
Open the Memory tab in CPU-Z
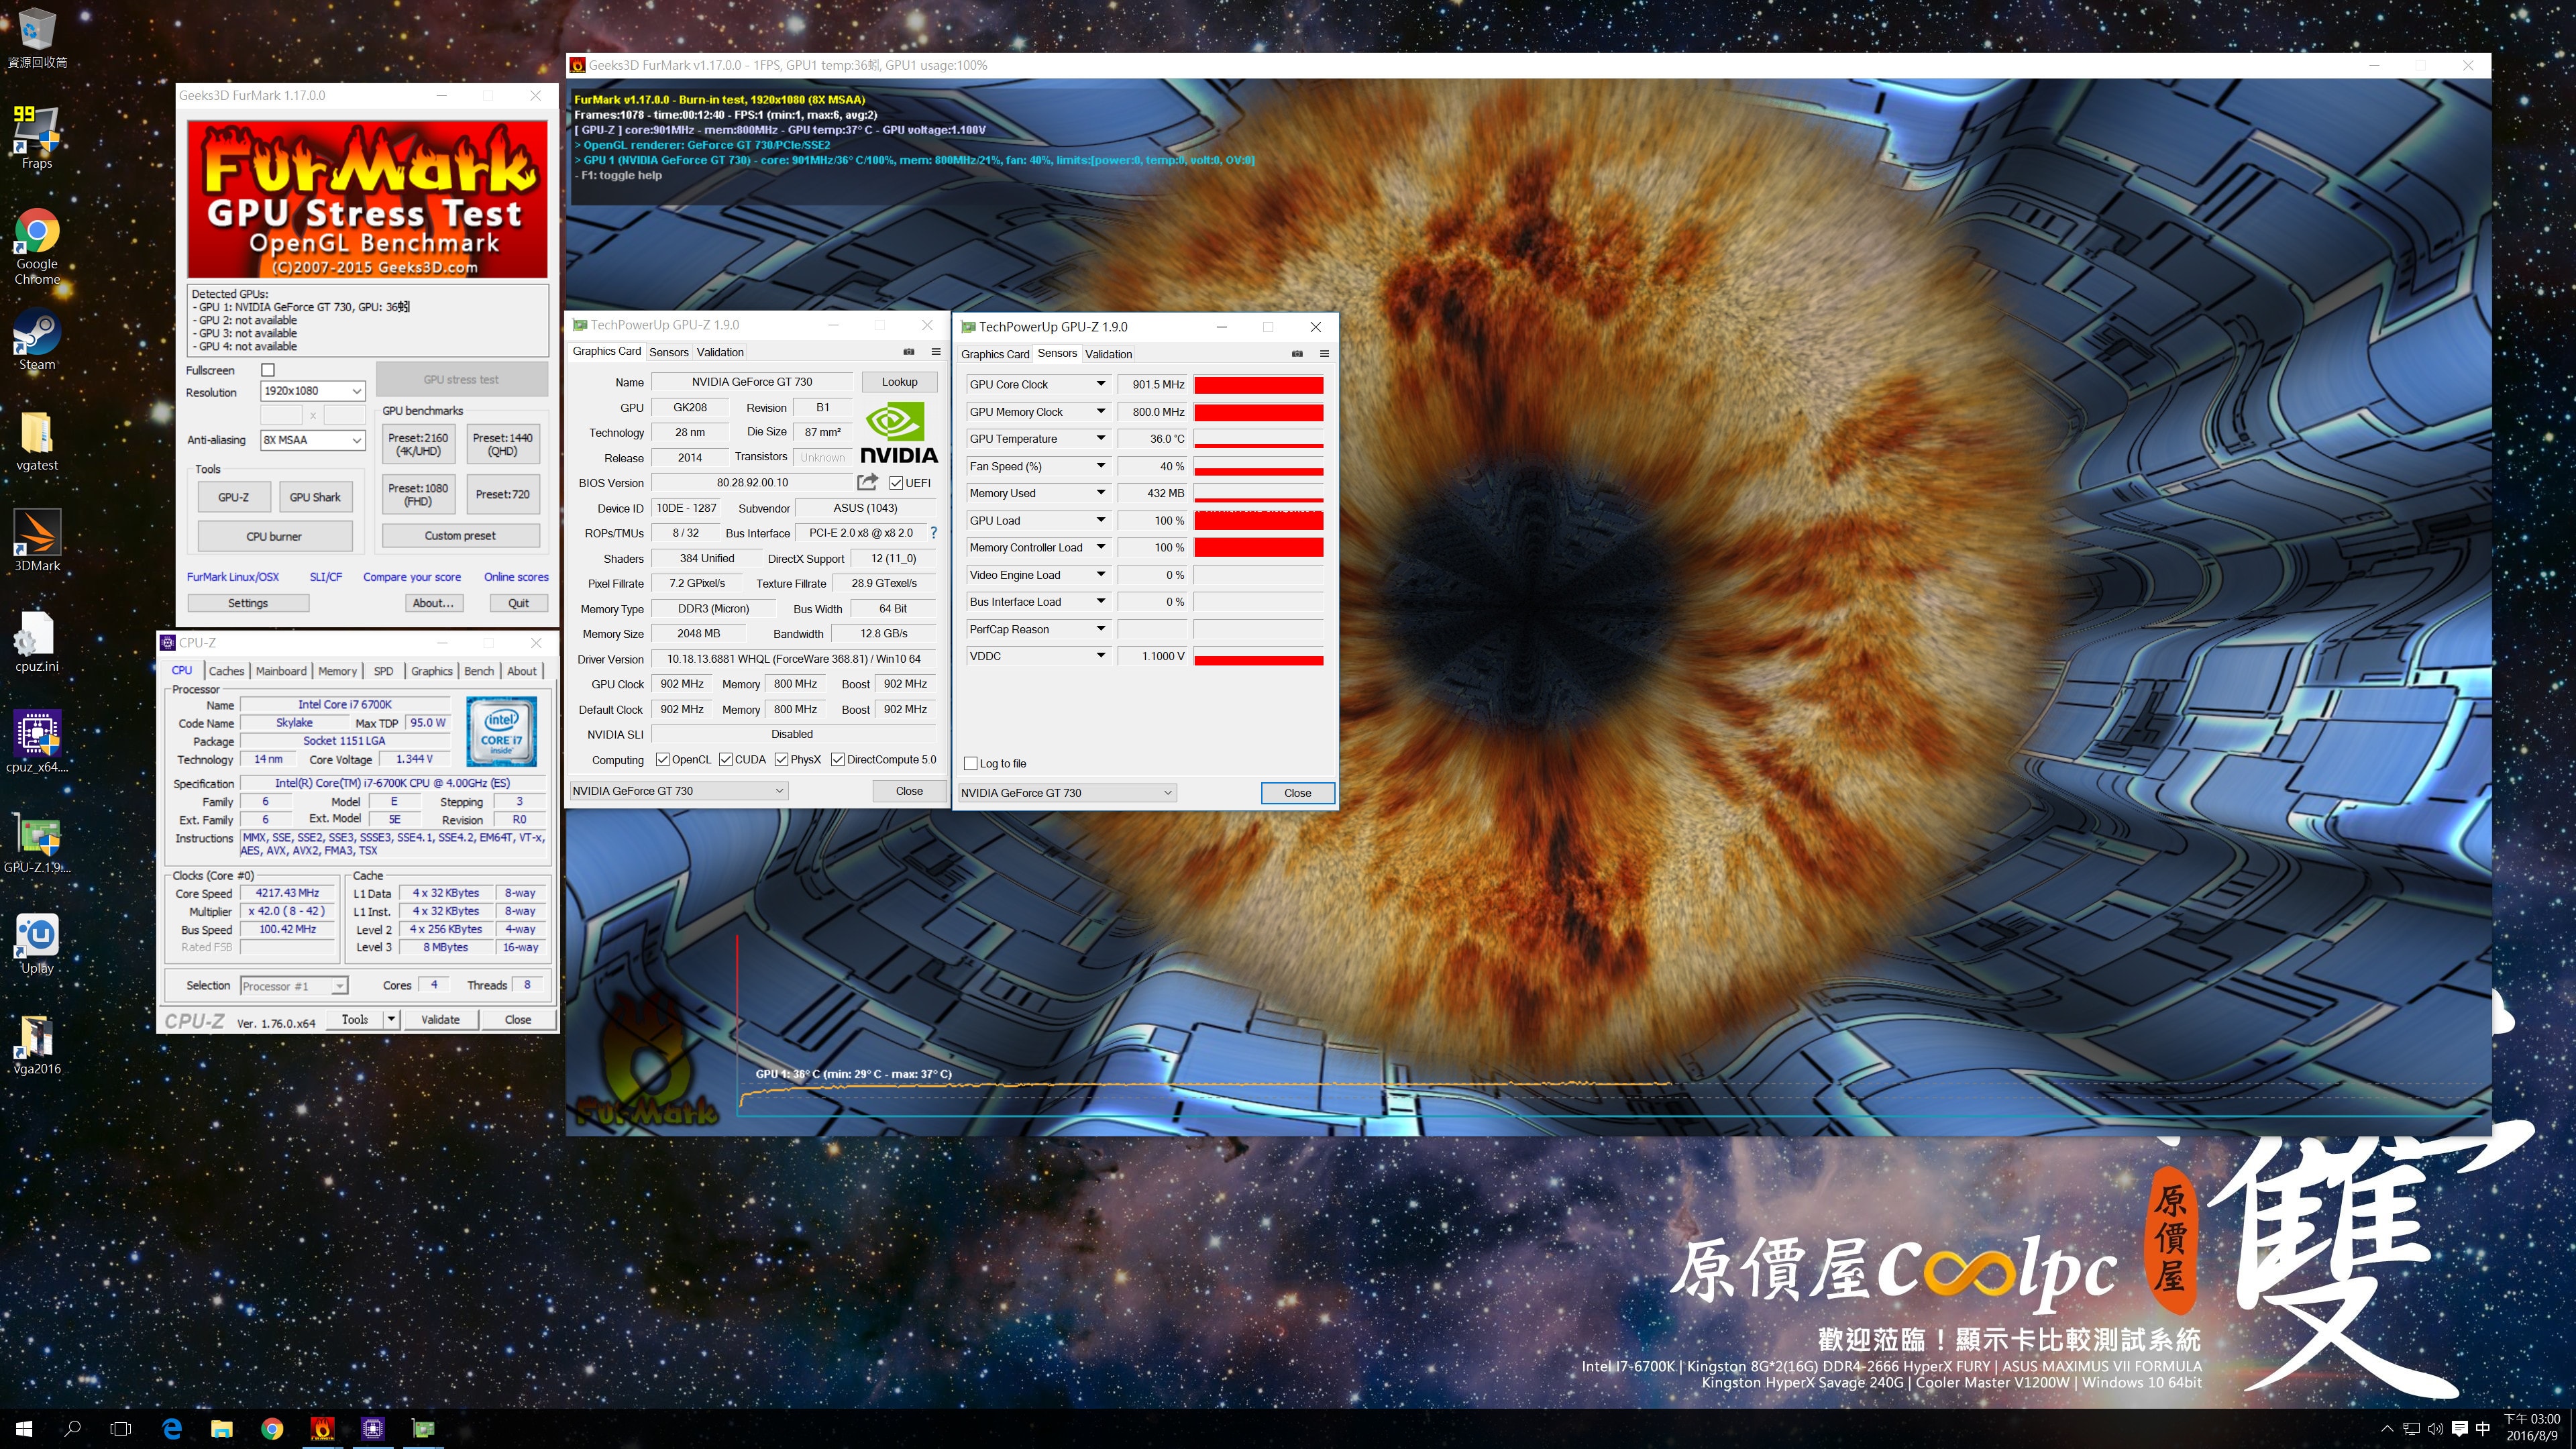337,671
